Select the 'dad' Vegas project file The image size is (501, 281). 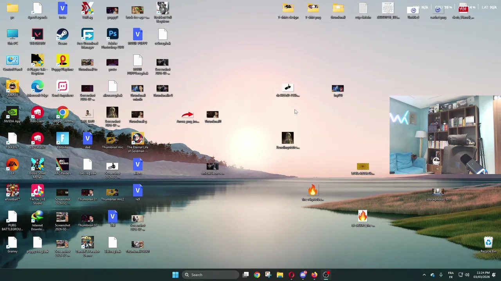tap(87, 141)
